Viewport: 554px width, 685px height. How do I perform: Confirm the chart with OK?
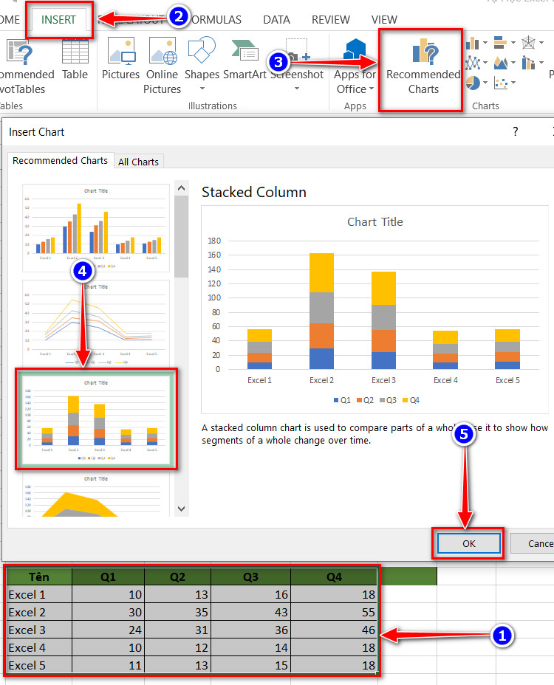coord(469,543)
